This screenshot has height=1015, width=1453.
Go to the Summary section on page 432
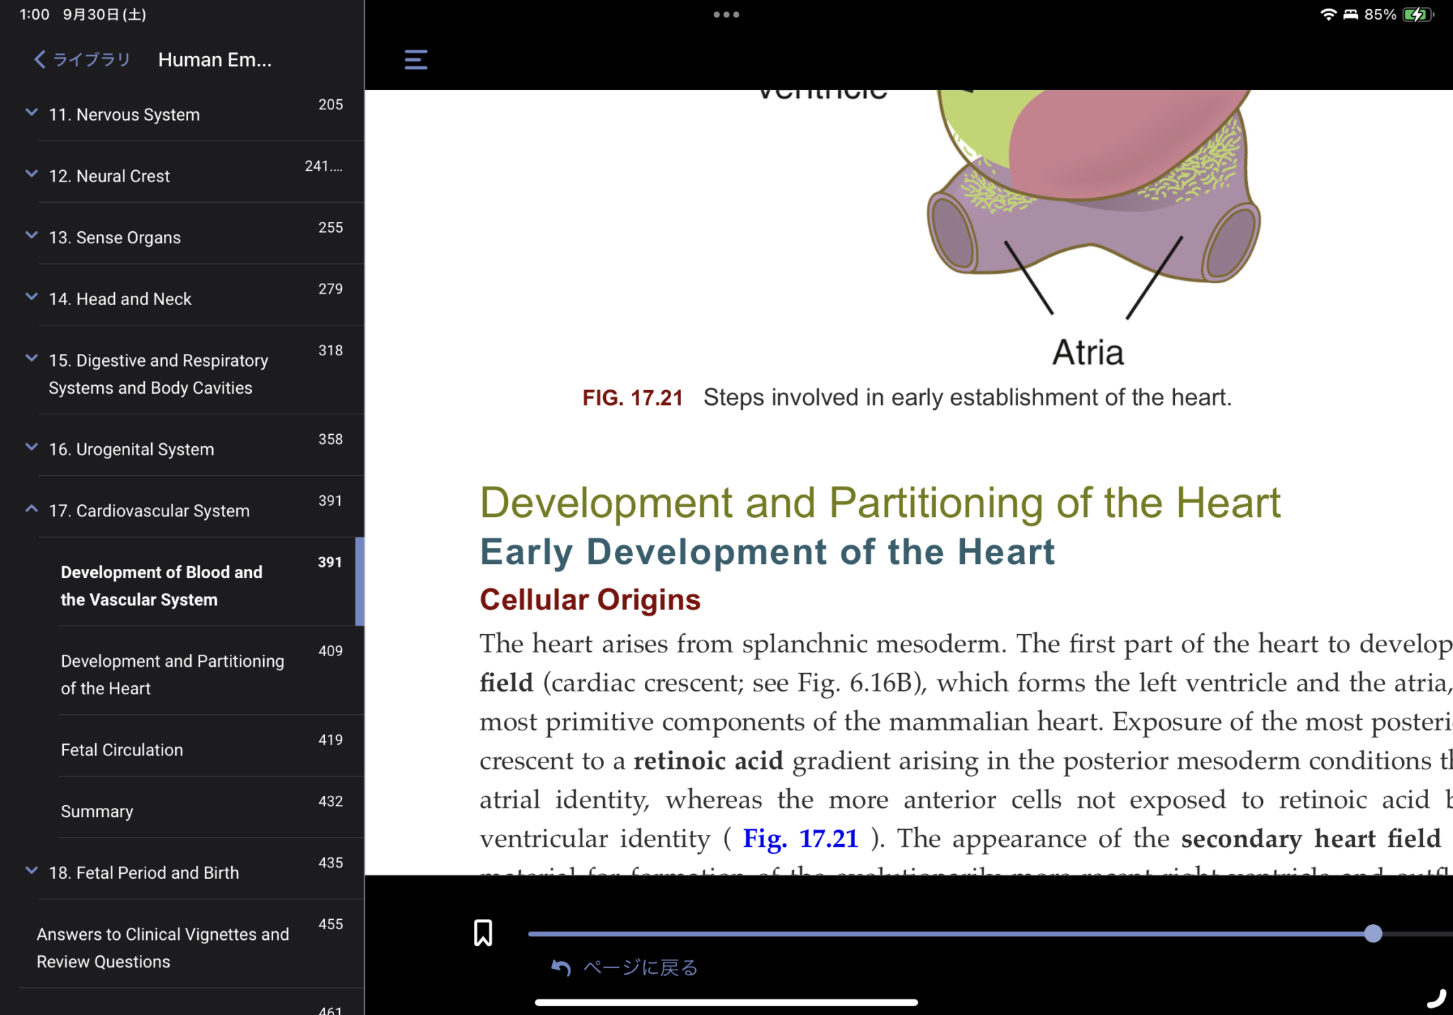point(97,811)
